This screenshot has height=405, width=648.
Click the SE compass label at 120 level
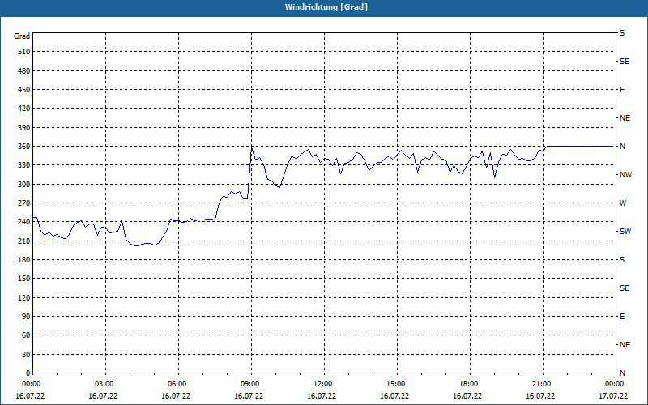click(x=625, y=288)
